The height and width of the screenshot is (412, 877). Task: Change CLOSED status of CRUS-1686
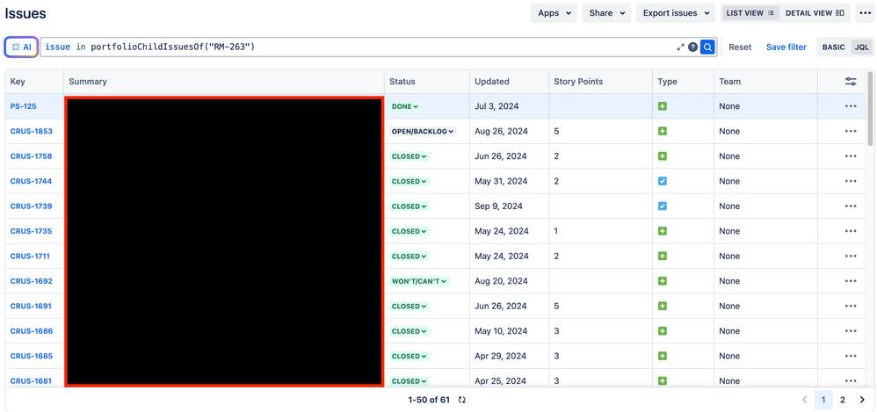pos(410,331)
